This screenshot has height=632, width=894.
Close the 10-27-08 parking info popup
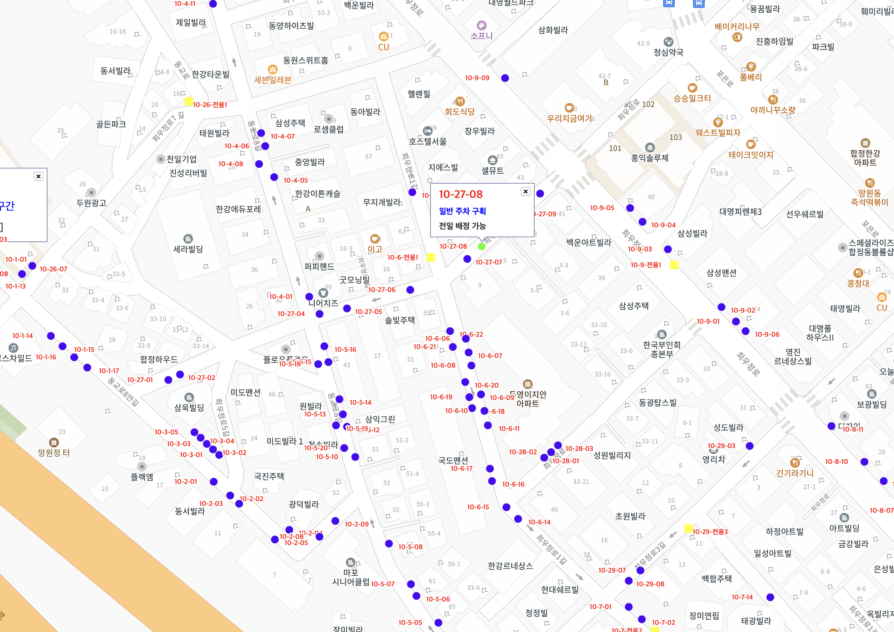525,191
